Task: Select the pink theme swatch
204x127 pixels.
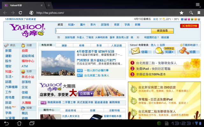Action: [x=189, y=19]
